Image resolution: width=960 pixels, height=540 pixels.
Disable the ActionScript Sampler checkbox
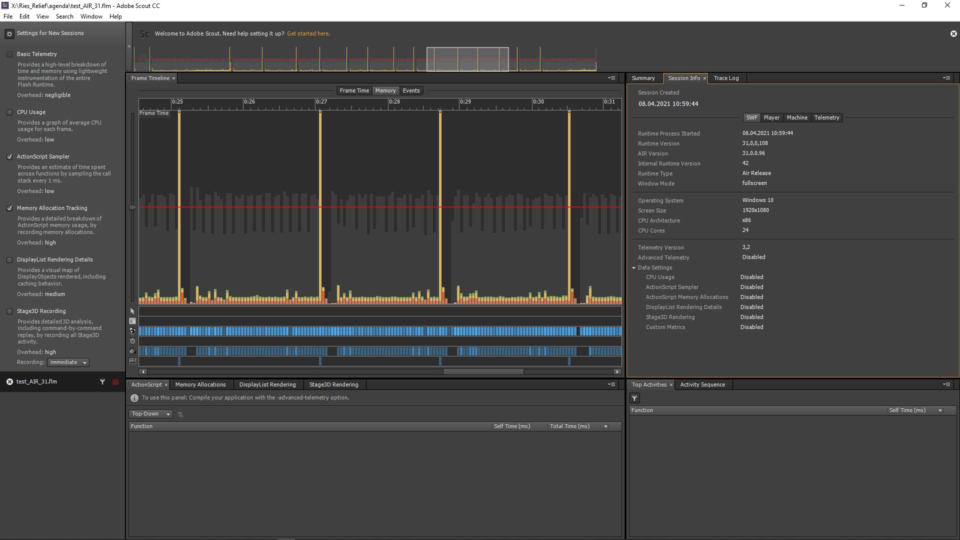[x=9, y=156]
